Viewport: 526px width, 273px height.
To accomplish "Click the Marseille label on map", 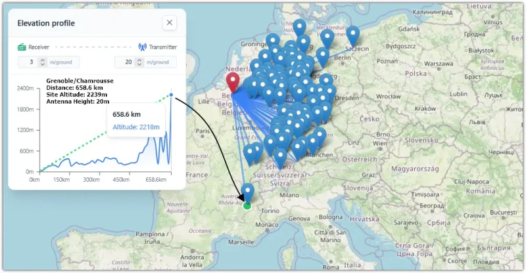I will 241,242.
